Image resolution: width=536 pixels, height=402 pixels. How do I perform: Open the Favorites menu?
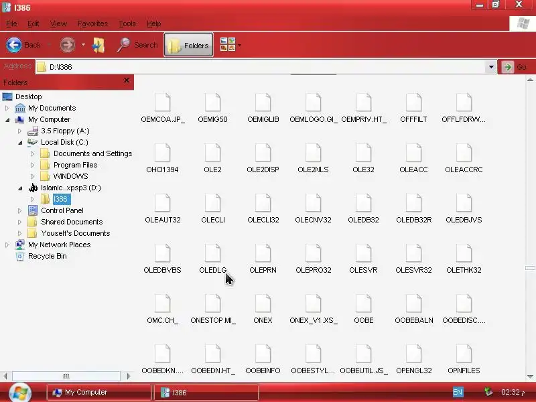93,23
